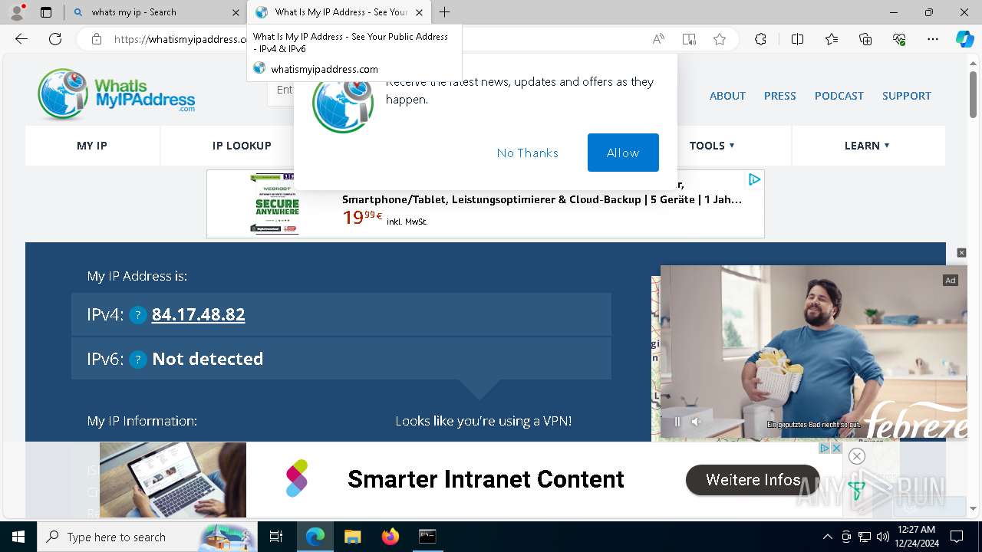Click the 'Looks like you're using a VPN!' text

pos(483,421)
